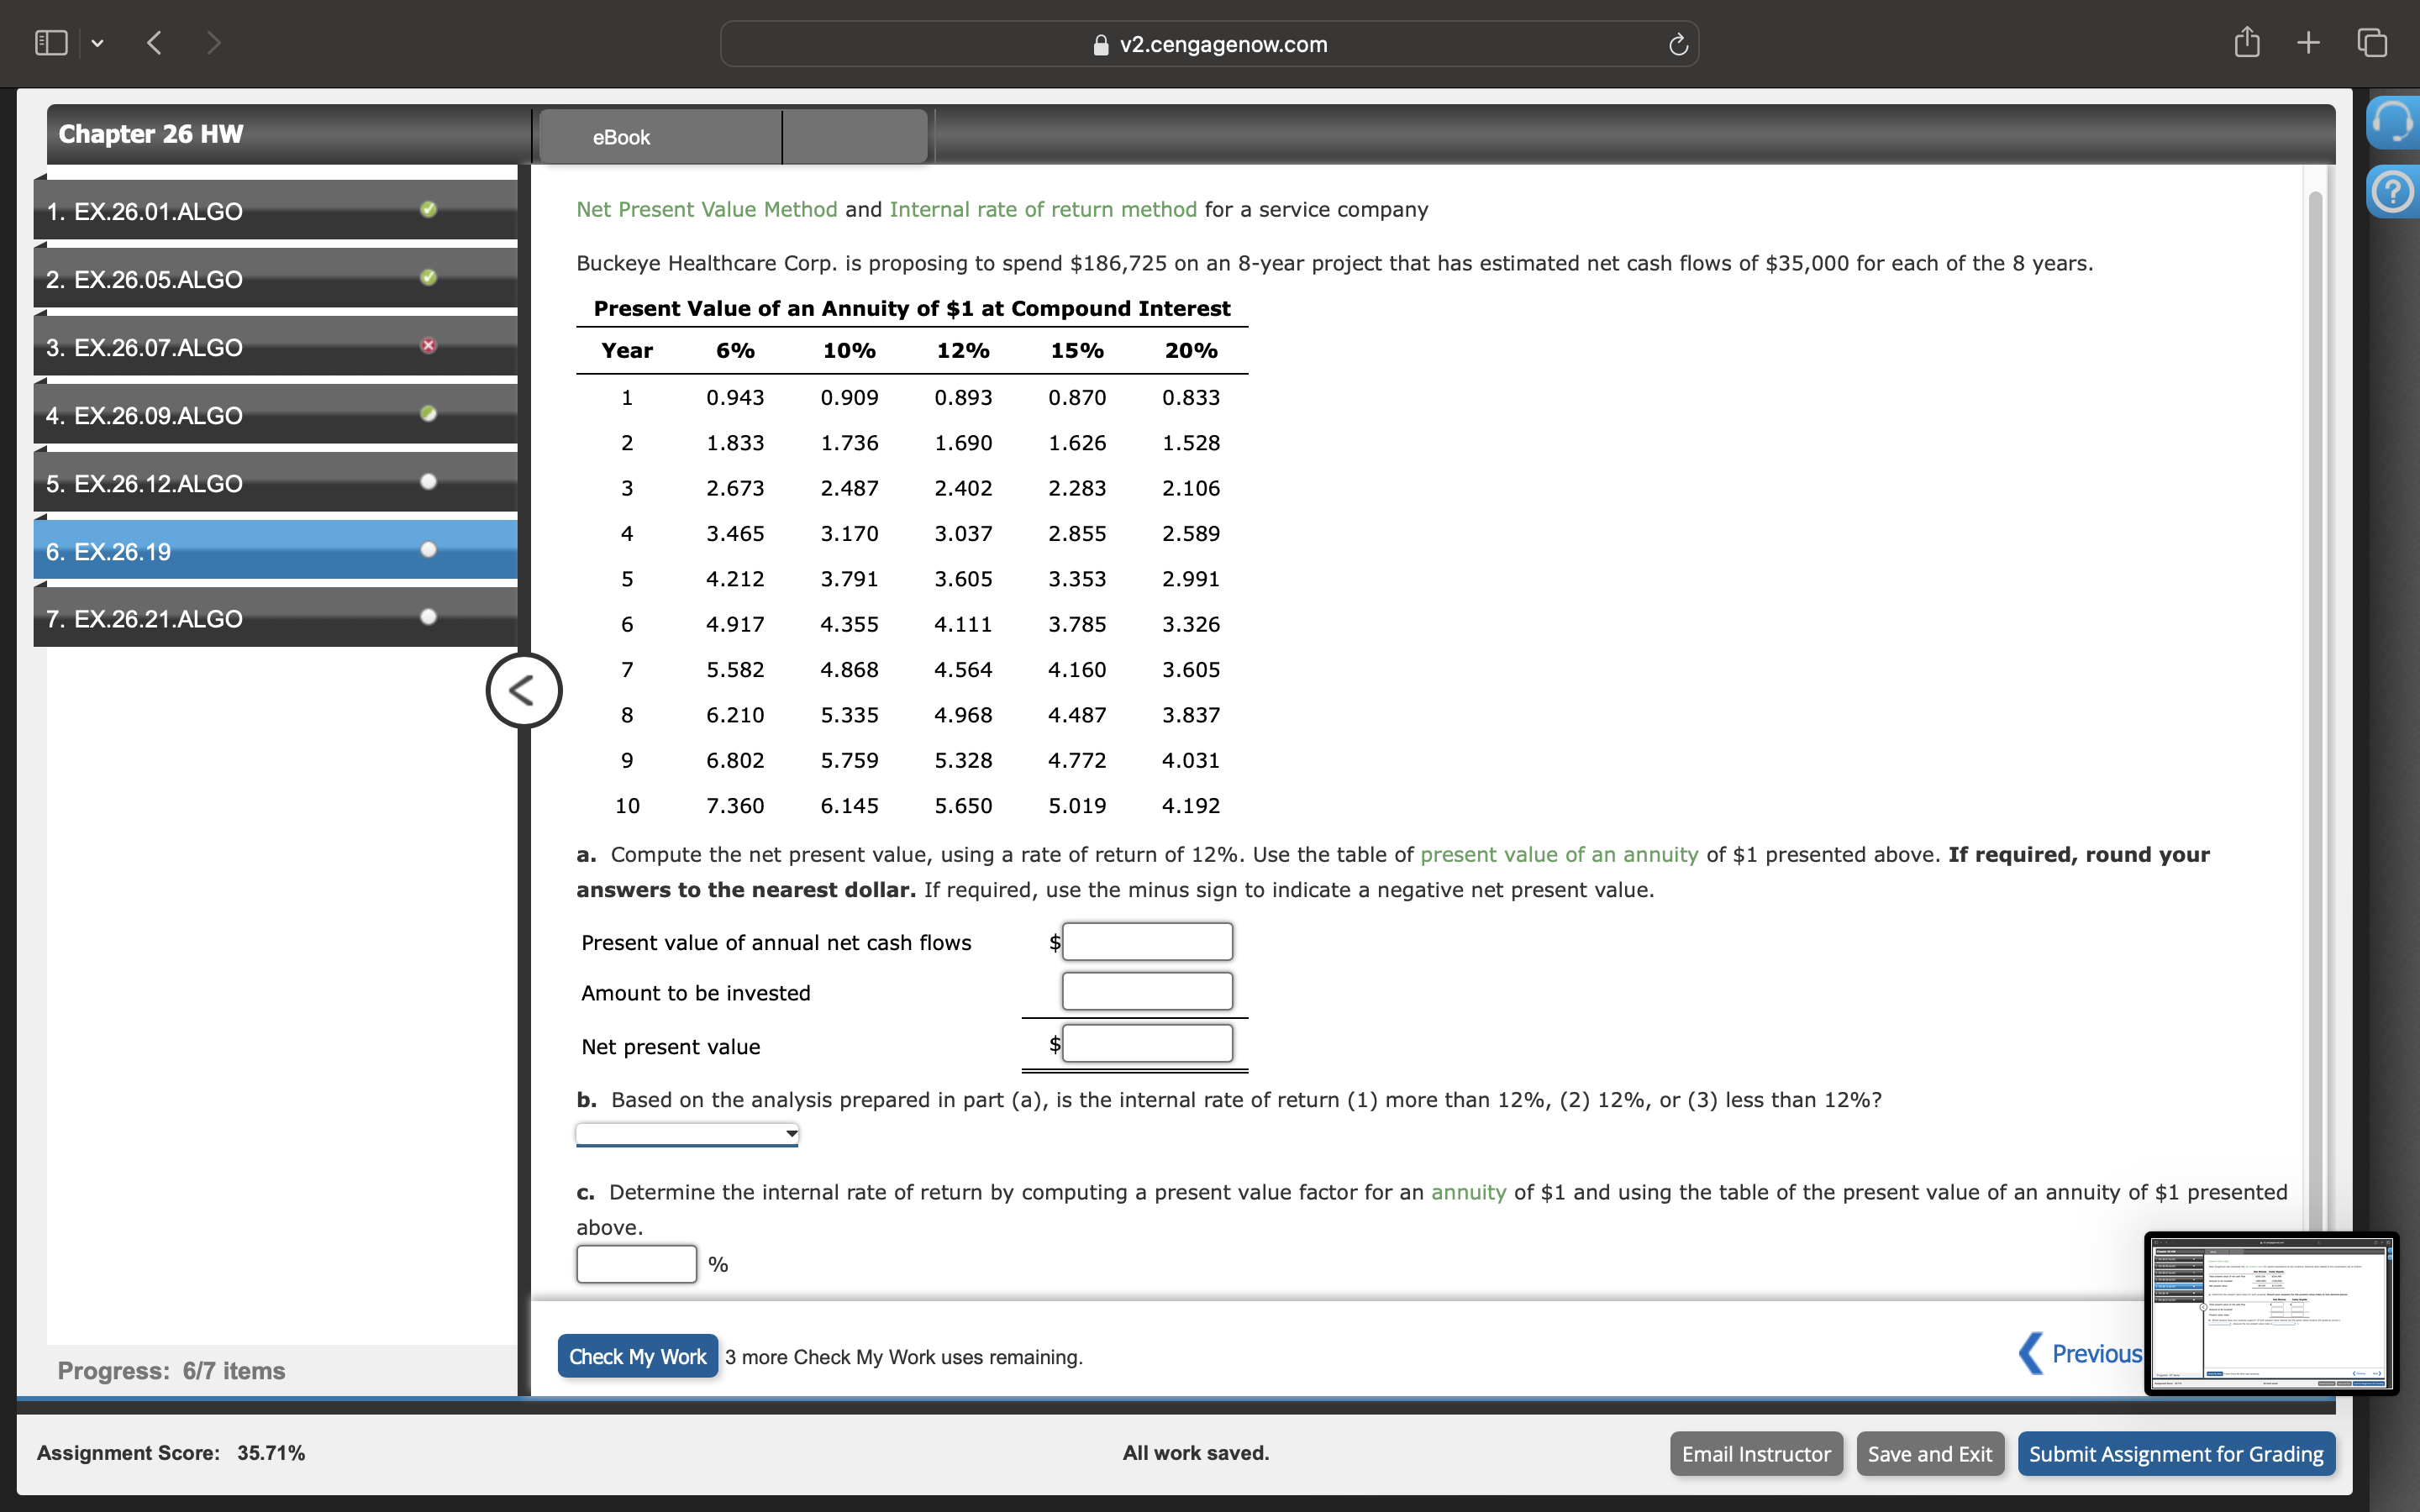The image size is (2420, 1512).
Task: Click the video preview thumbnail
Action: 2268,1314
